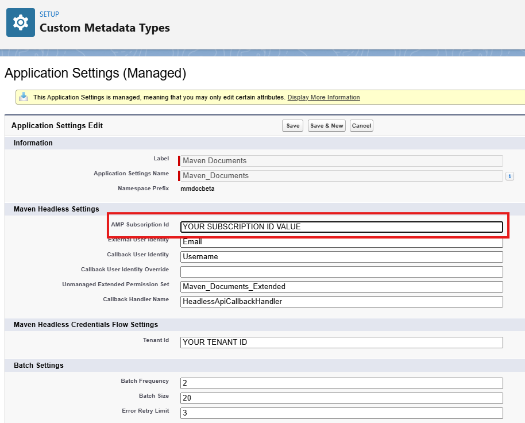Click the Application Settings Name field
This screenshot has width=525, height=423.
pos(341,176)
